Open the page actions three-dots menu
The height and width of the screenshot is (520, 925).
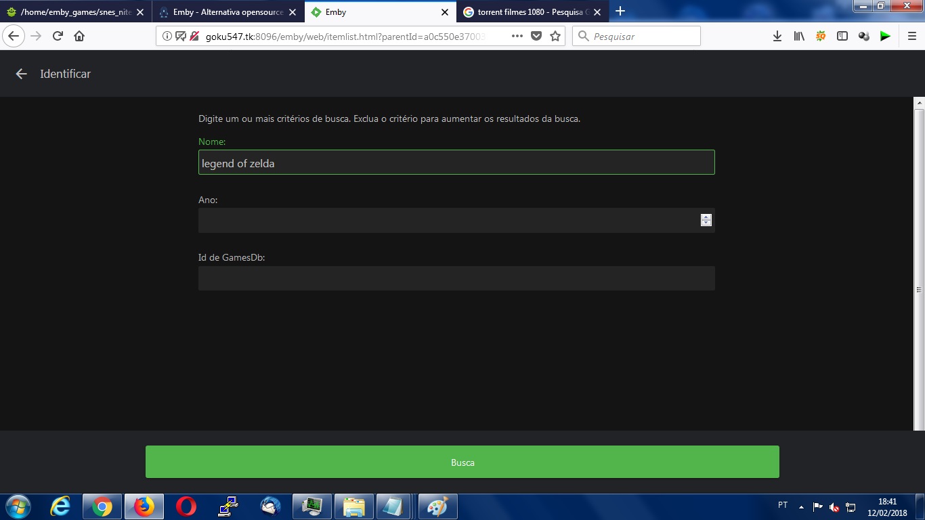coord(517,37)
